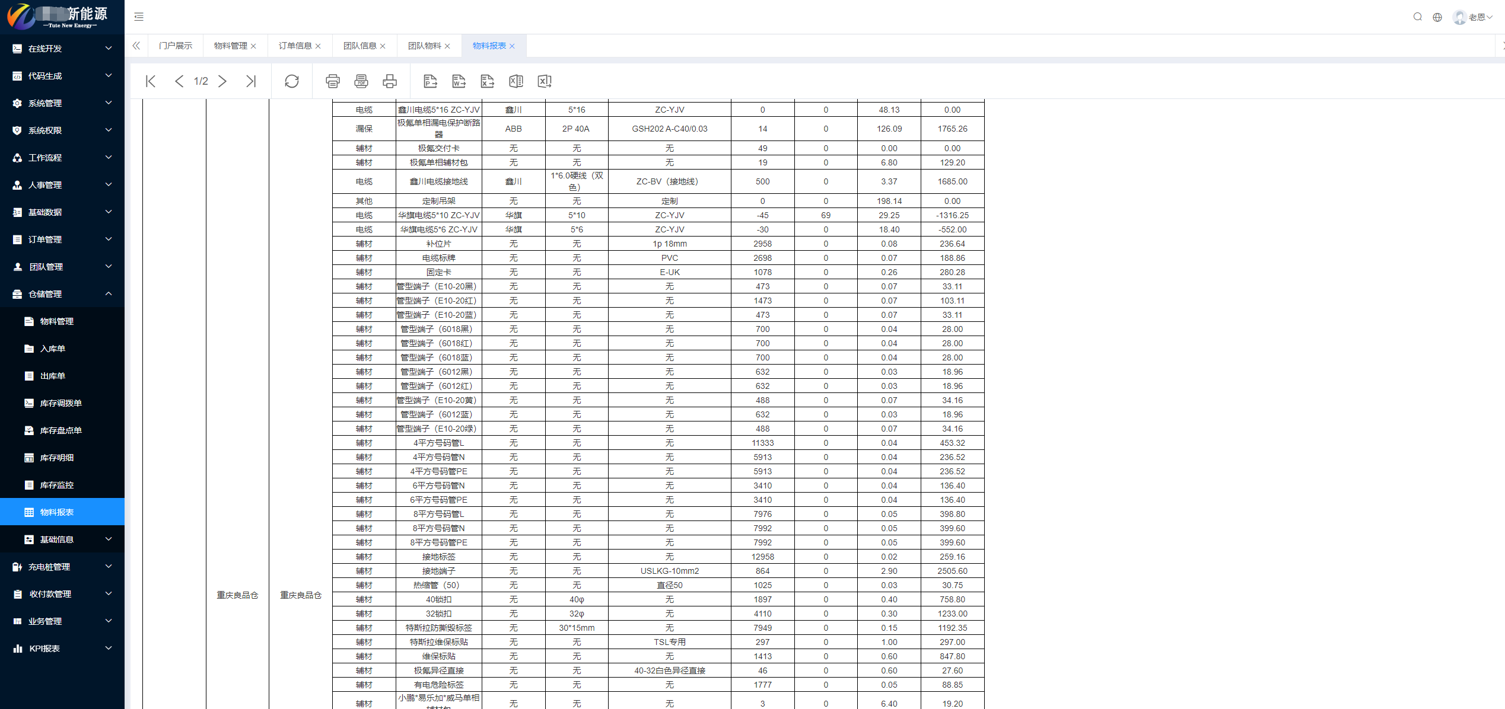Open 入库单 in sidebar

point(62,349)
